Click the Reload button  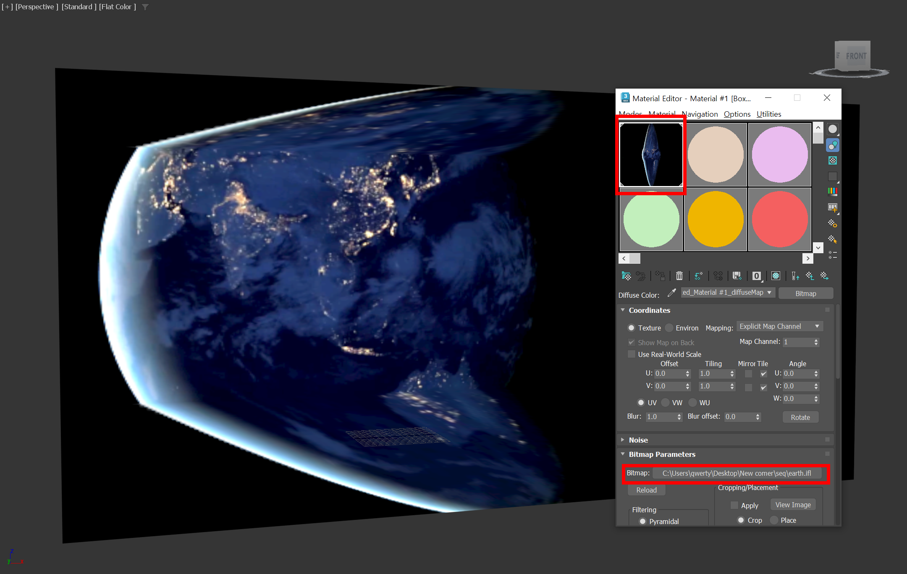[646, 490]
